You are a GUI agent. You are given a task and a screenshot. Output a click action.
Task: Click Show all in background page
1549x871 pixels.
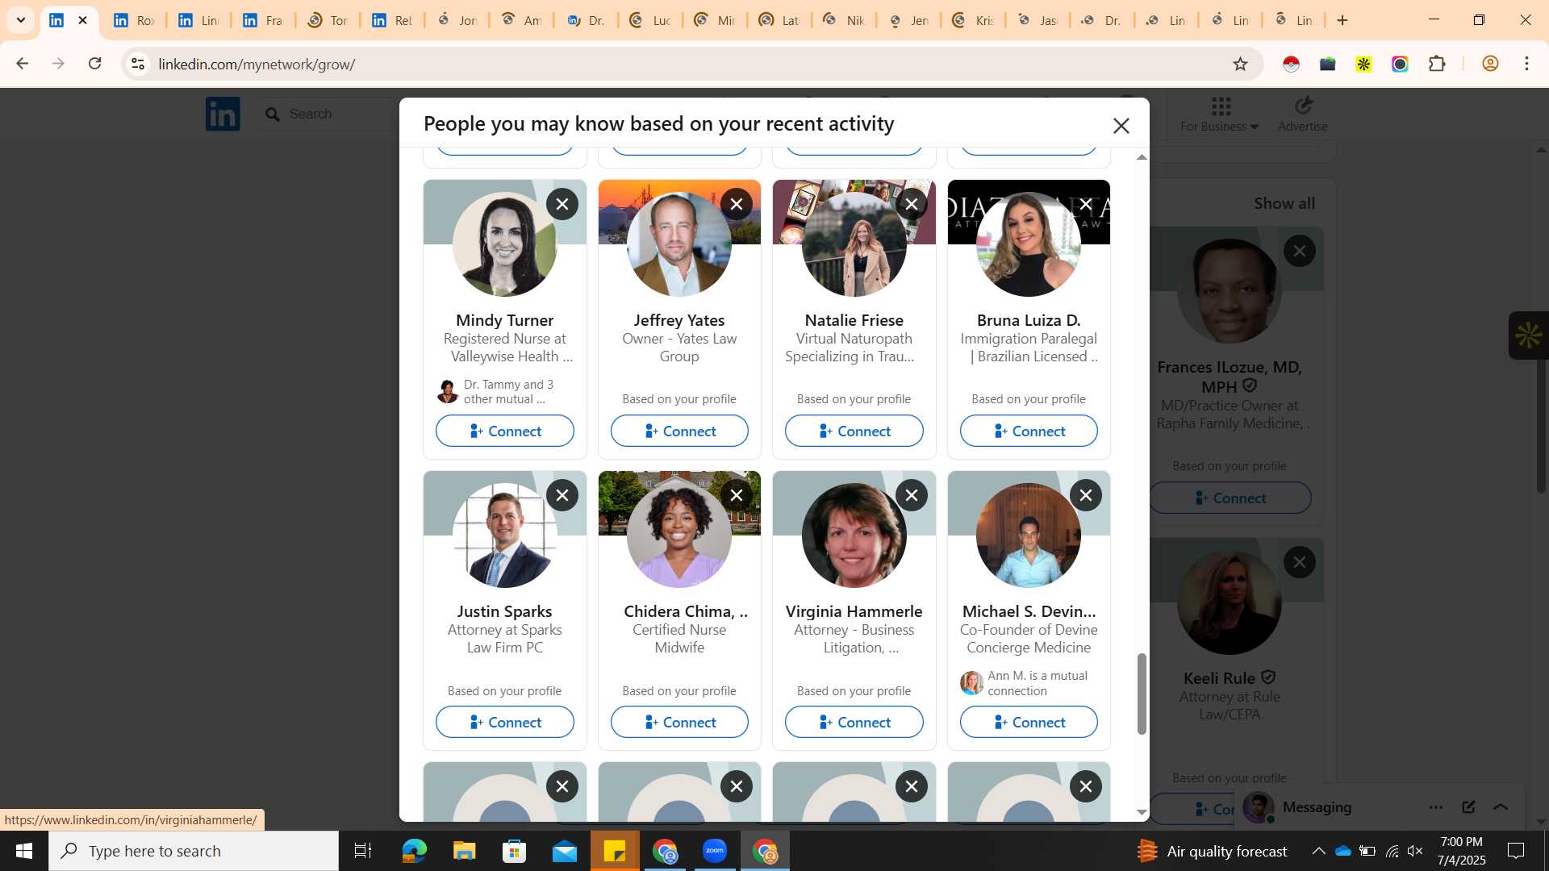[1284, 203]
